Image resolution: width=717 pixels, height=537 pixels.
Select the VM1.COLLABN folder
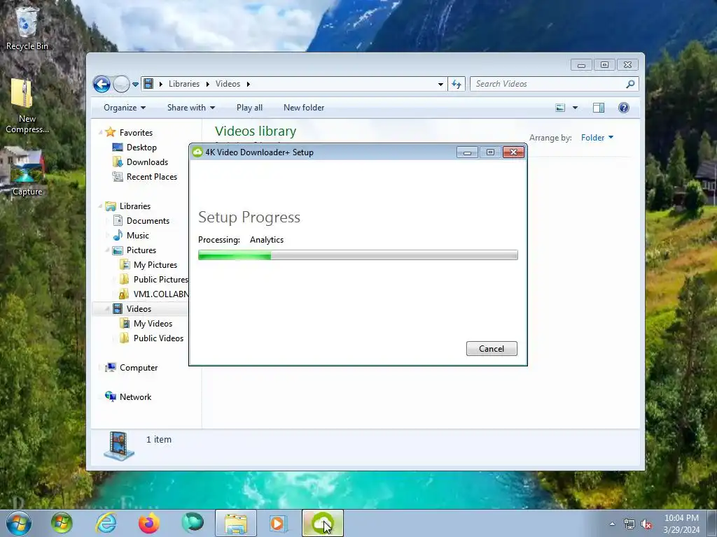point(160,294)
